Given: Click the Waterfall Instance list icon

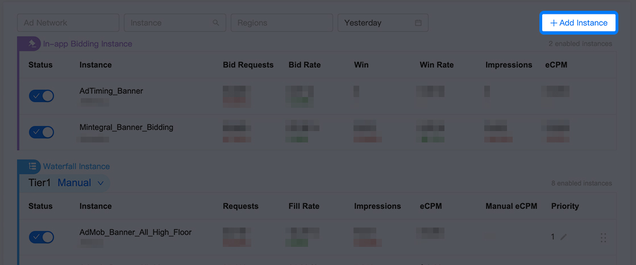Looking at the screenshot, I should click(32, 166).
